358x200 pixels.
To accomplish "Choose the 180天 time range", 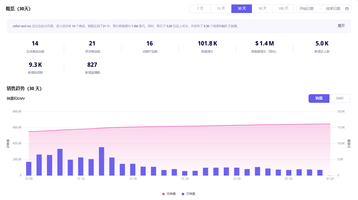I will [283, 9].
